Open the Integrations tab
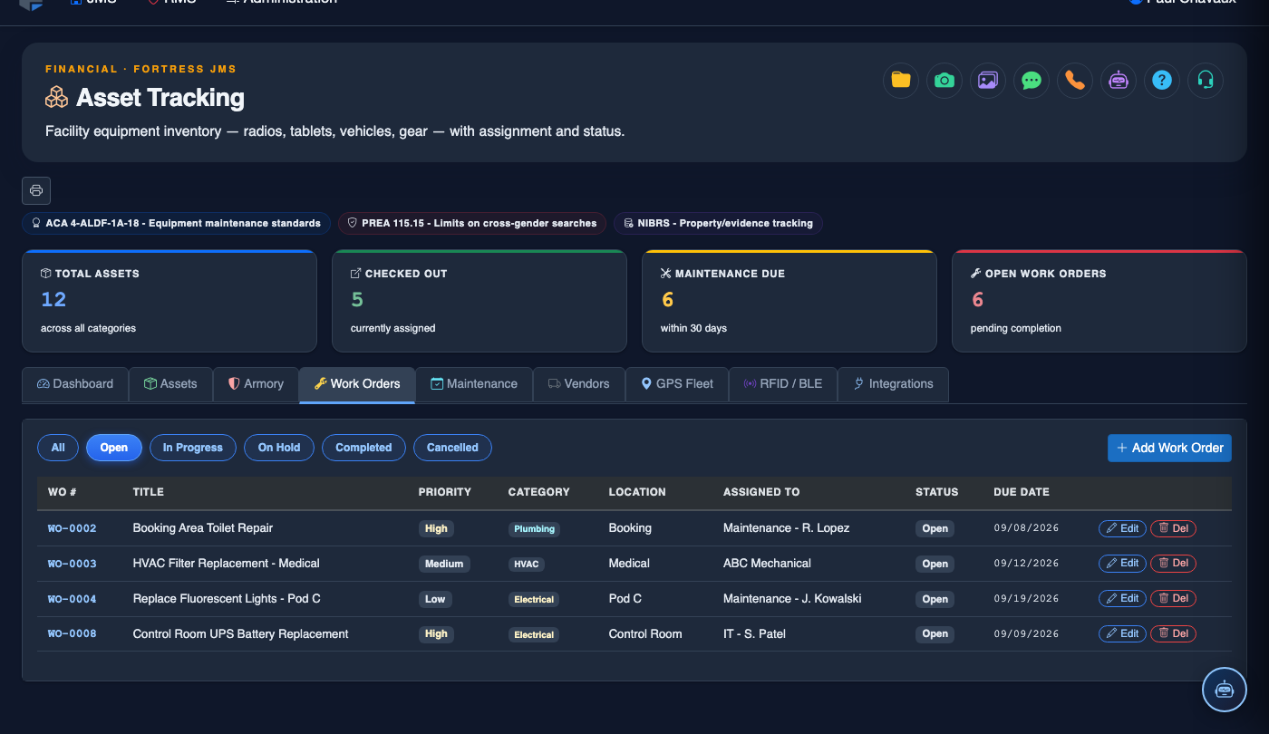 tap(893, 384)
